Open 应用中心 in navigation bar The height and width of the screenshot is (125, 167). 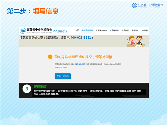[145, 31]
